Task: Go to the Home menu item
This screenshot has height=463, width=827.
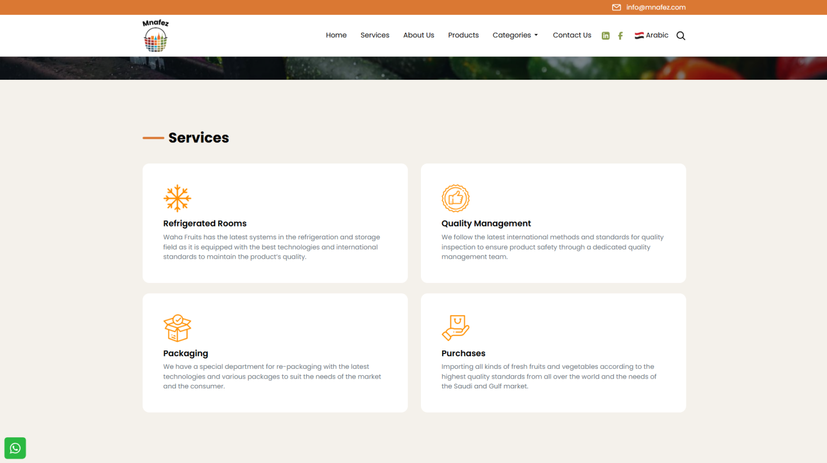Action: [336, 36]
